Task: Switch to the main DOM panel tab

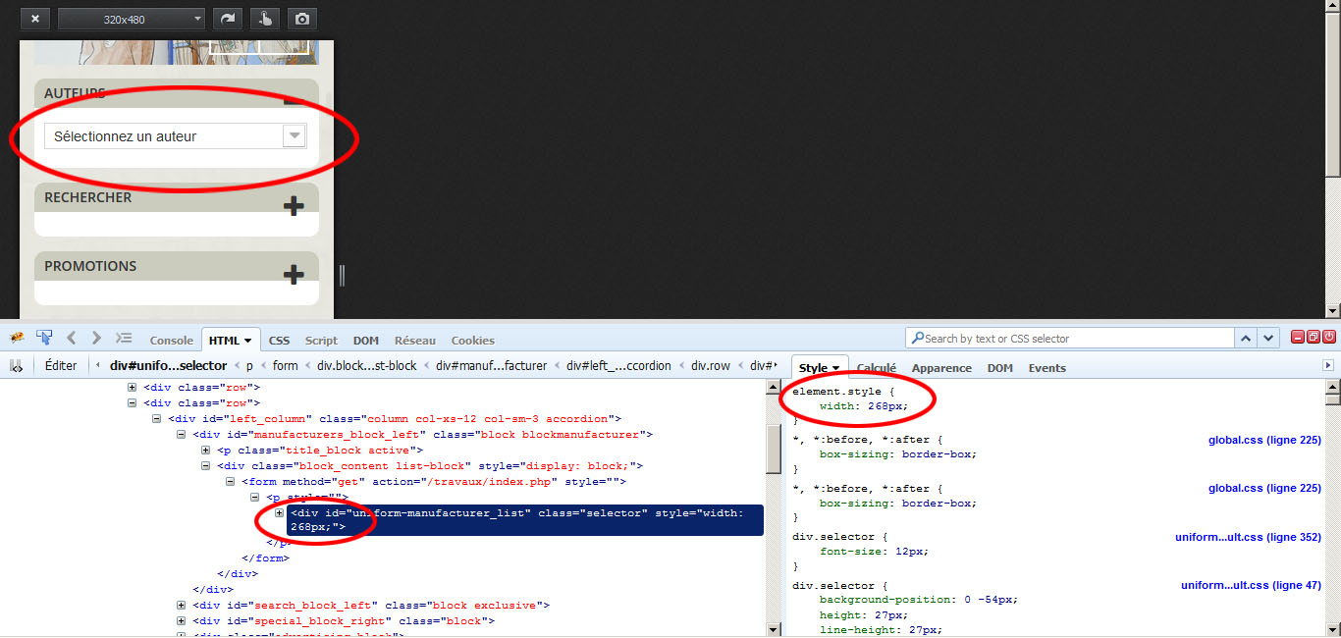Action: (366, 341)
